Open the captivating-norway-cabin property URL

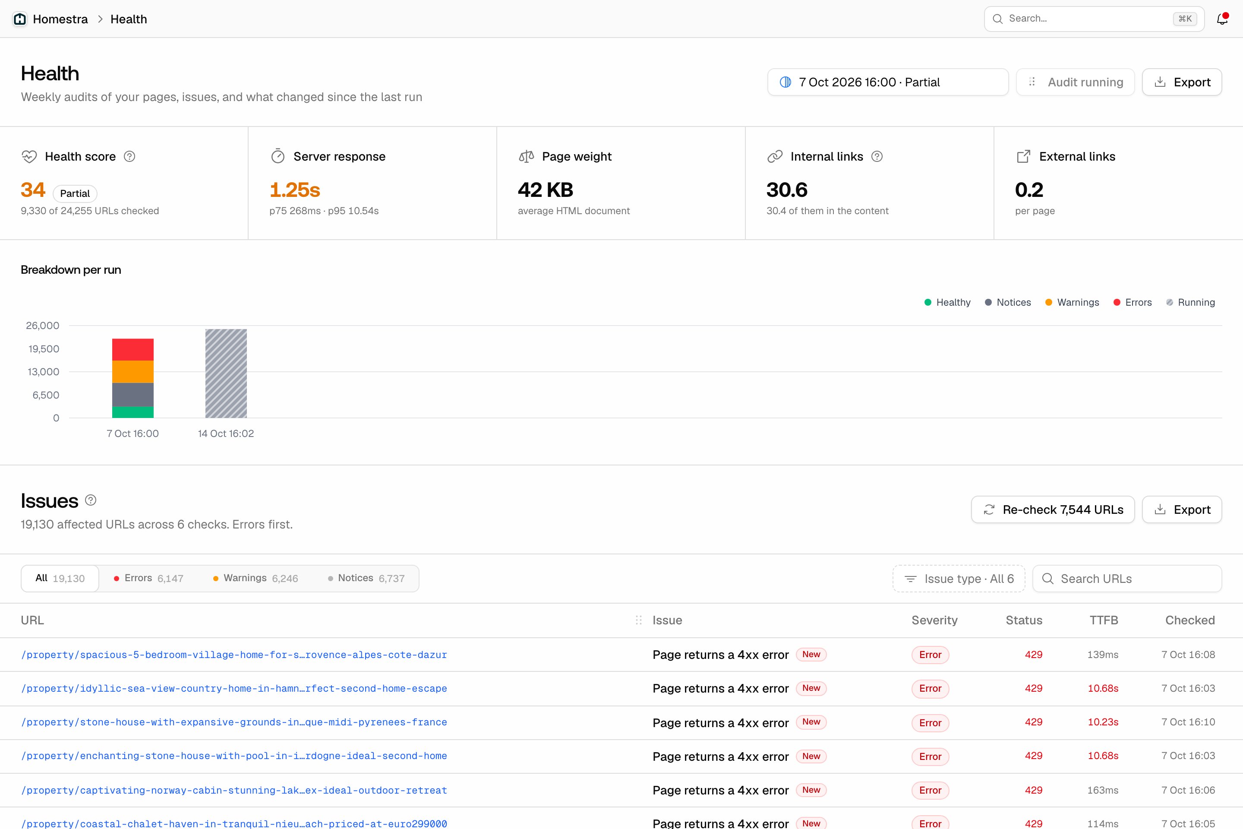pos(234,791)
